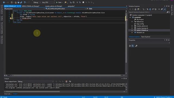174x98 pixels.
Task: Click Add to Source Control in status bar
Action: (x=163, y=97)
